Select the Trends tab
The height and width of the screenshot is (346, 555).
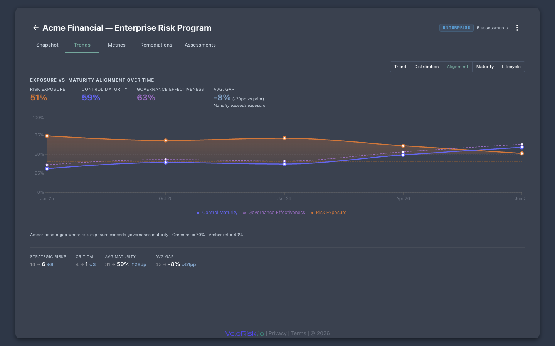click(82, 45)
